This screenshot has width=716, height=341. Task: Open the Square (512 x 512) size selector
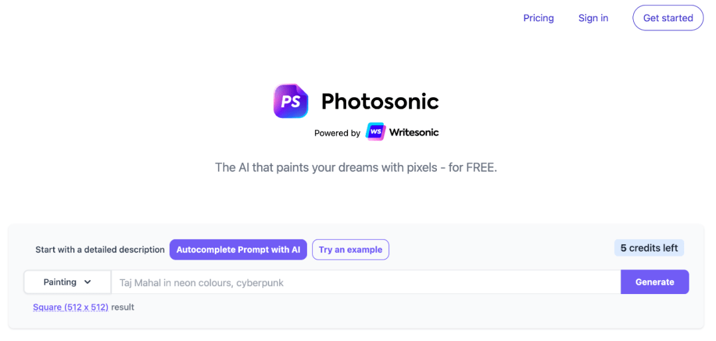71,307
